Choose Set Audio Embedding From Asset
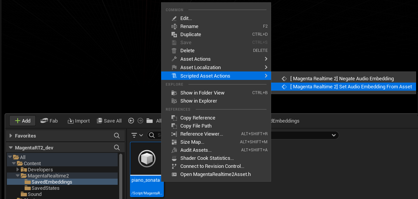Image resolution: width=418 pixels, height=199 pixels. [x=344, y=86]
